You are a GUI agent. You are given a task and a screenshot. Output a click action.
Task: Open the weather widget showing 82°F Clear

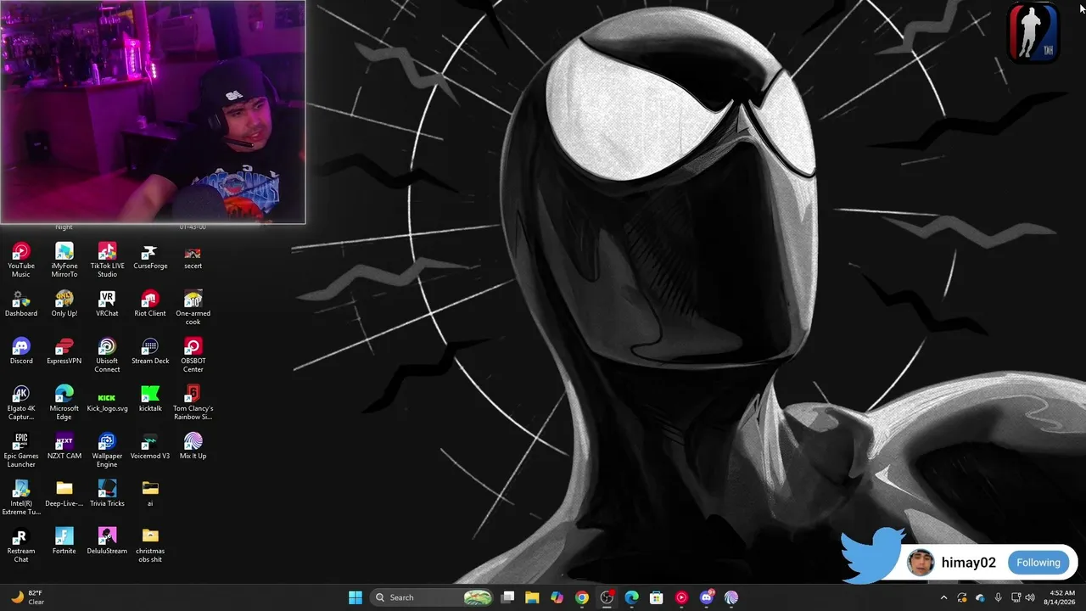[x=26, y=597]
